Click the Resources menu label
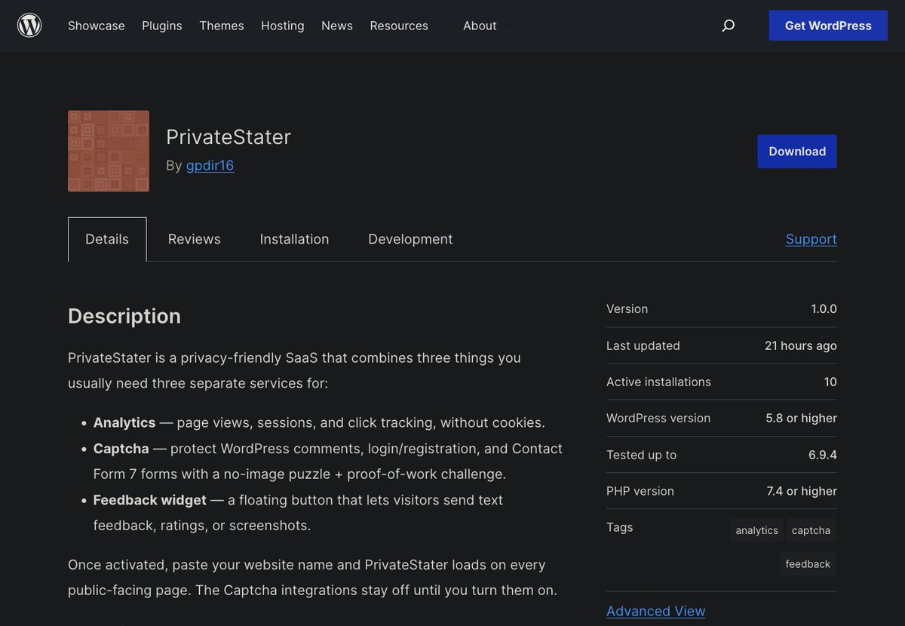Screen dimensions: 905x626 [399, 26]
